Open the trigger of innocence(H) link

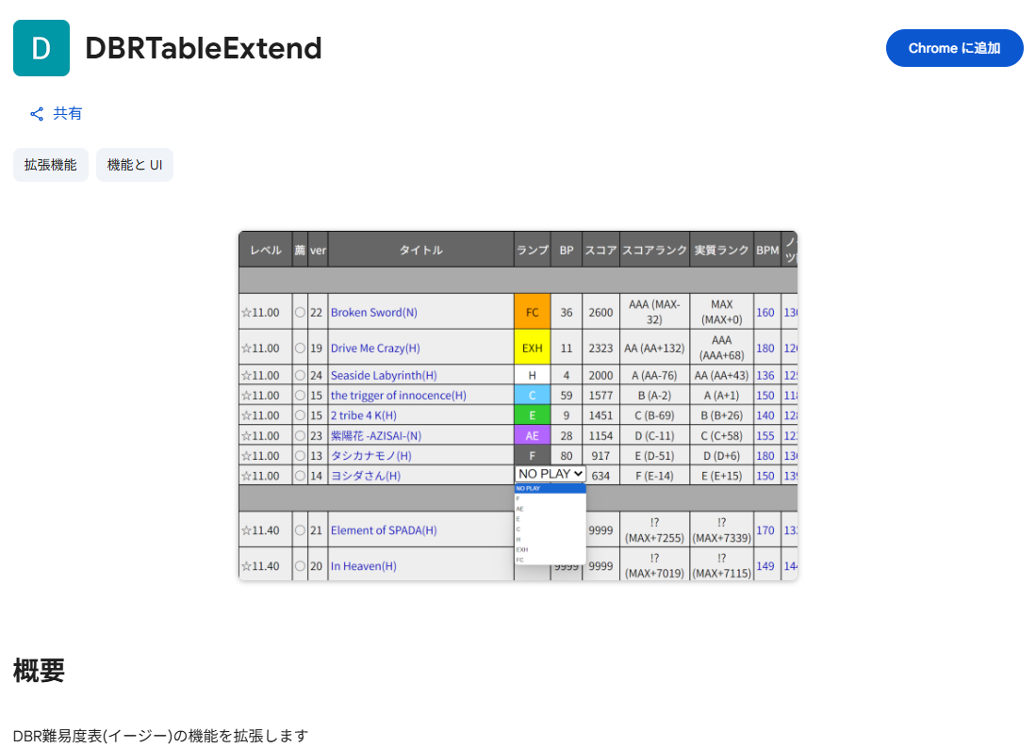pyautogui.click(x=399, y=396)
